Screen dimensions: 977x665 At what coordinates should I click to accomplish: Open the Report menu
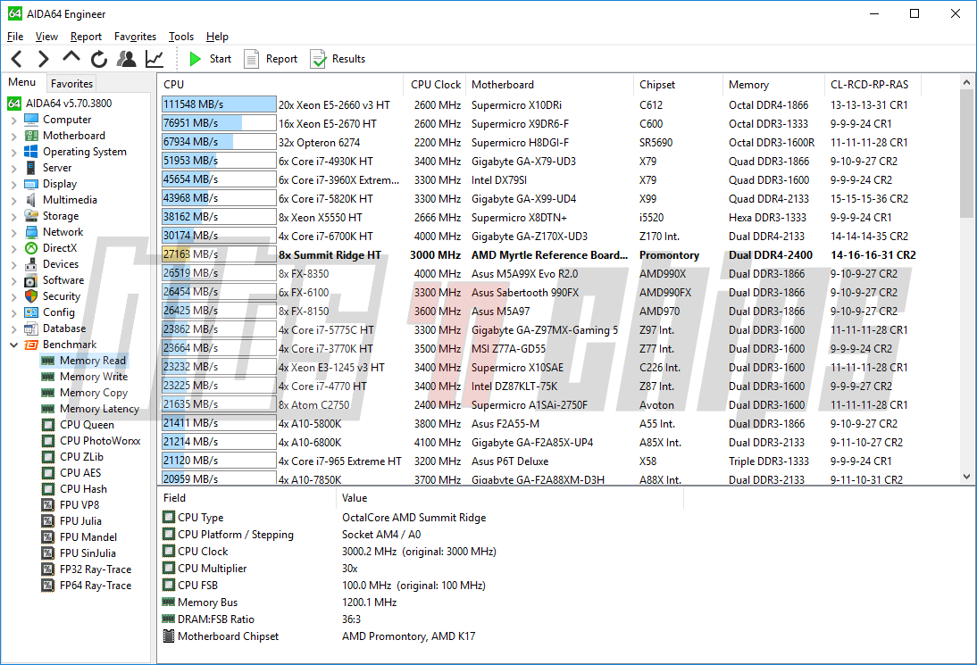point(86,37)
